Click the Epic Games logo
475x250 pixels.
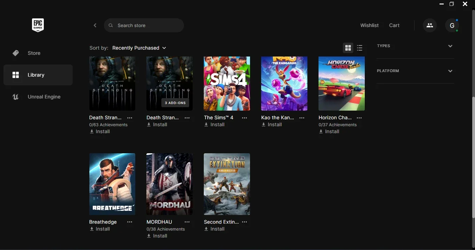38,25
